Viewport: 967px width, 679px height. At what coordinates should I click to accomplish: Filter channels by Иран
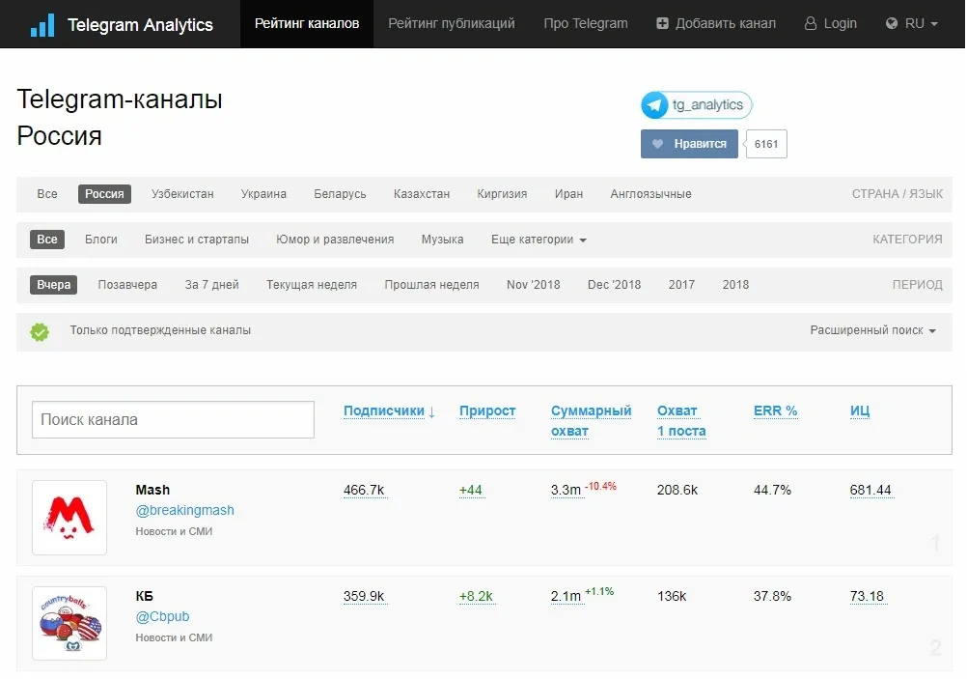[568, 194]
